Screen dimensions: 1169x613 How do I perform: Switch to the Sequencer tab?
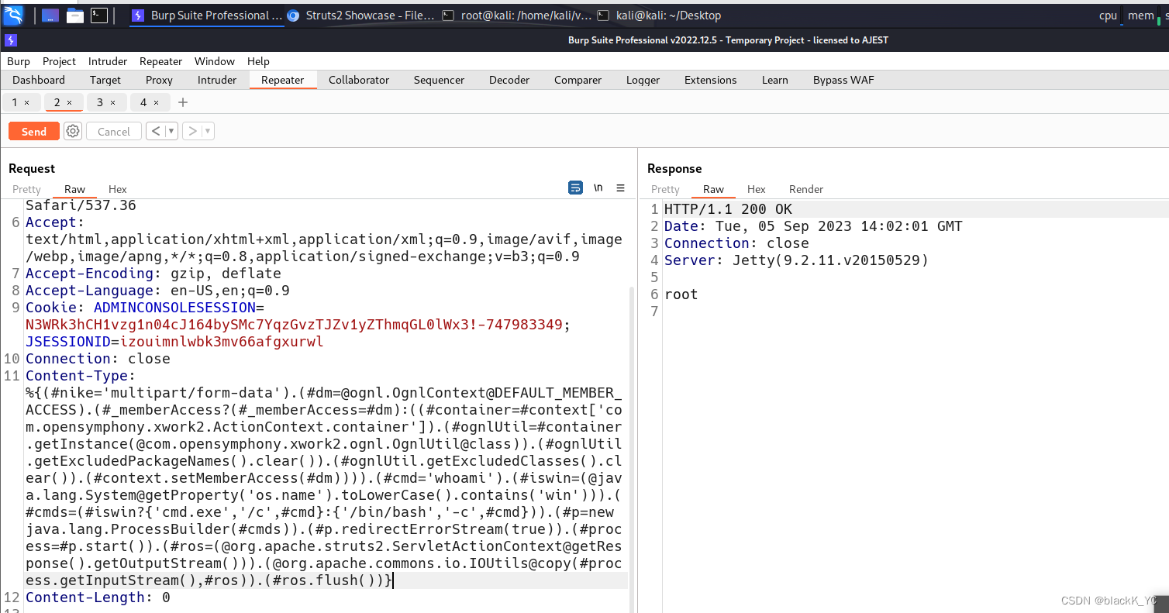pos(439,80)
